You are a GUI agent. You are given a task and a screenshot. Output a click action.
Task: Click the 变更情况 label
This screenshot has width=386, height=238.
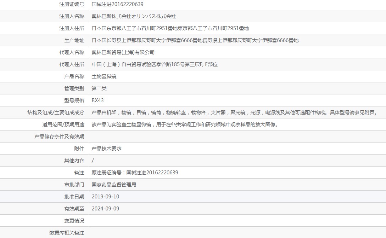click(x=74, y=221)
